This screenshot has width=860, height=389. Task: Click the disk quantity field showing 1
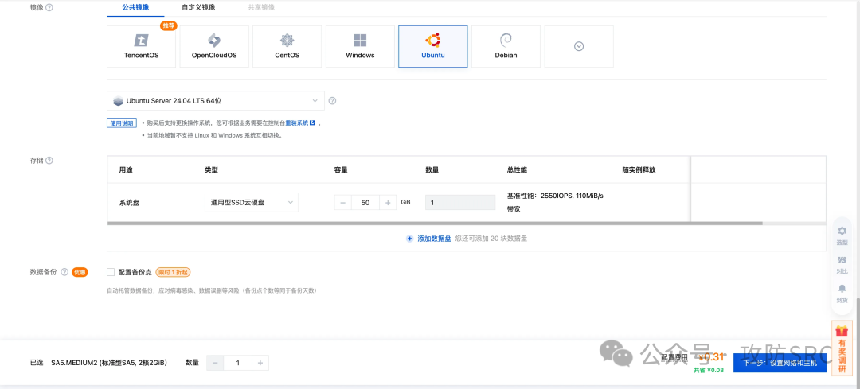(x=460, y=202)
